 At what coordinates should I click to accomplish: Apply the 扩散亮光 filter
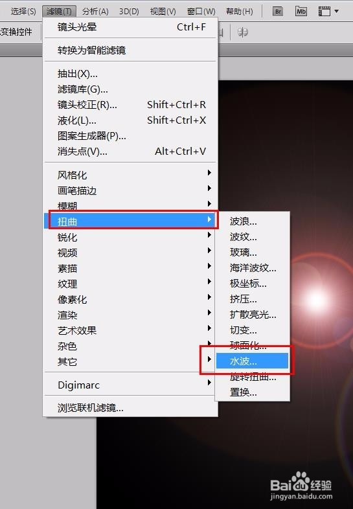tap(253, 315)
